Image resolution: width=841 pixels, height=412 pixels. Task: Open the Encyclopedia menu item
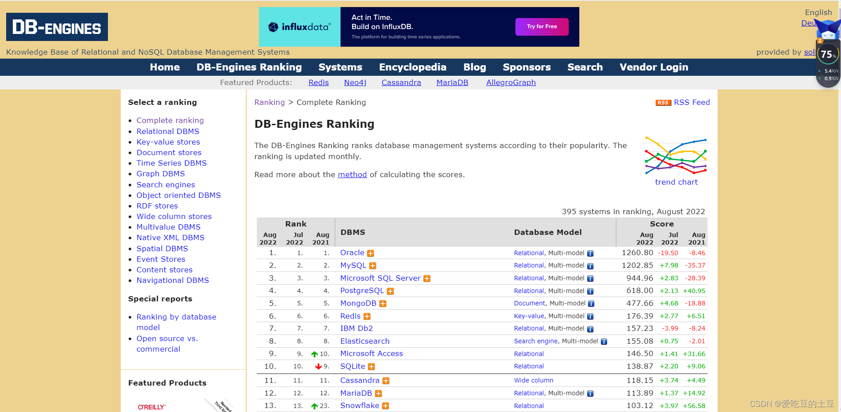[413, 67]
